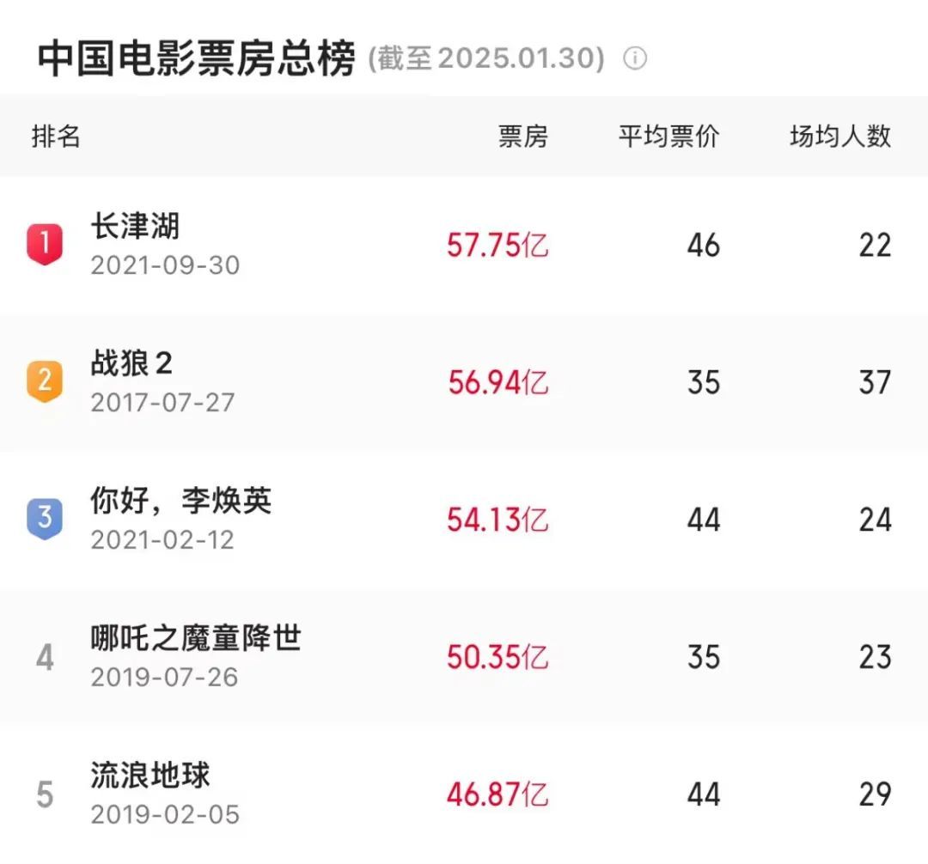Click the 57.75亿 box office figure
The width and height of the screenshot is (928, 864).
pos(499,245)
